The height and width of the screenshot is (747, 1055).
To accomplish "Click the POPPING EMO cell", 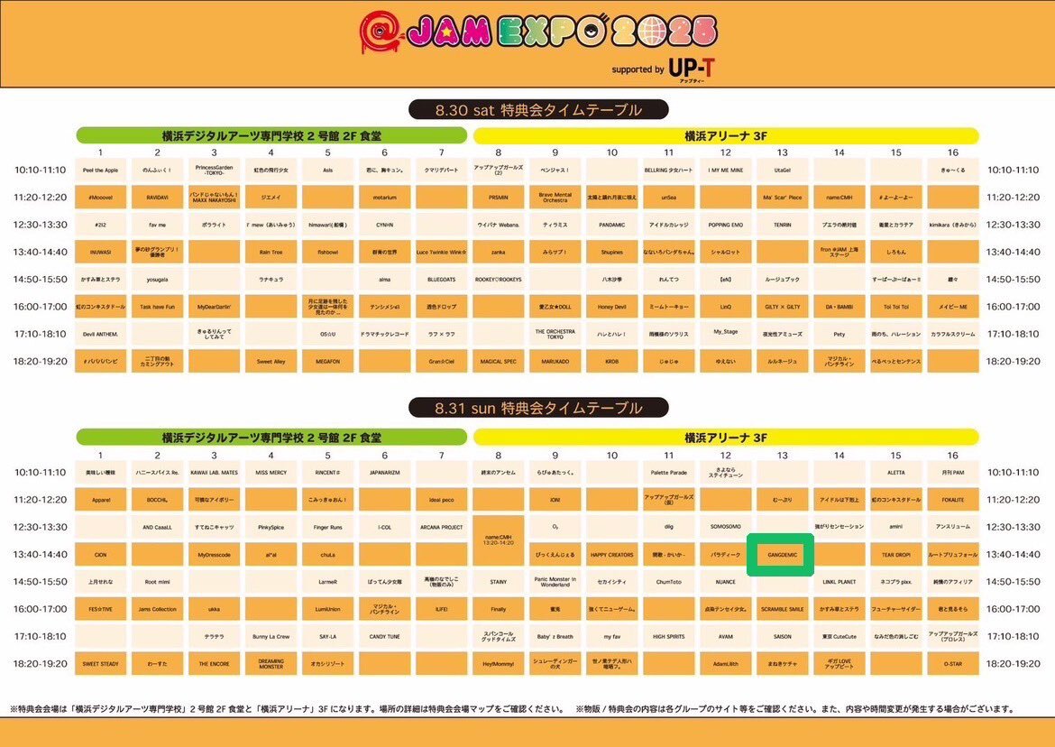I will [x=726, y=225].
